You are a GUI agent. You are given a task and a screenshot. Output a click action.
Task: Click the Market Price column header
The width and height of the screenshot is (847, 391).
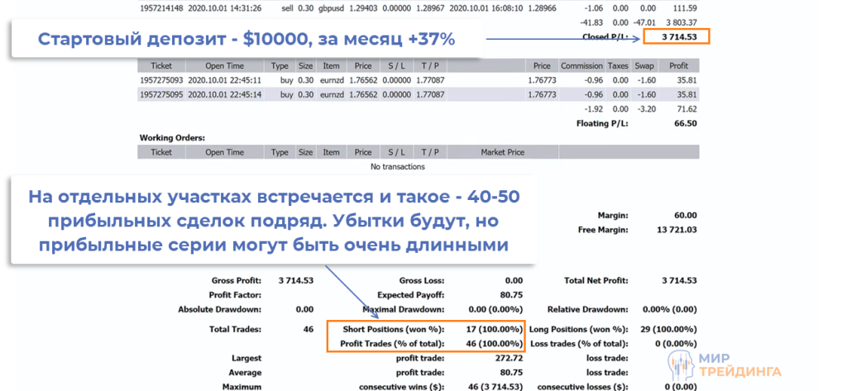[x=503, y=152]
